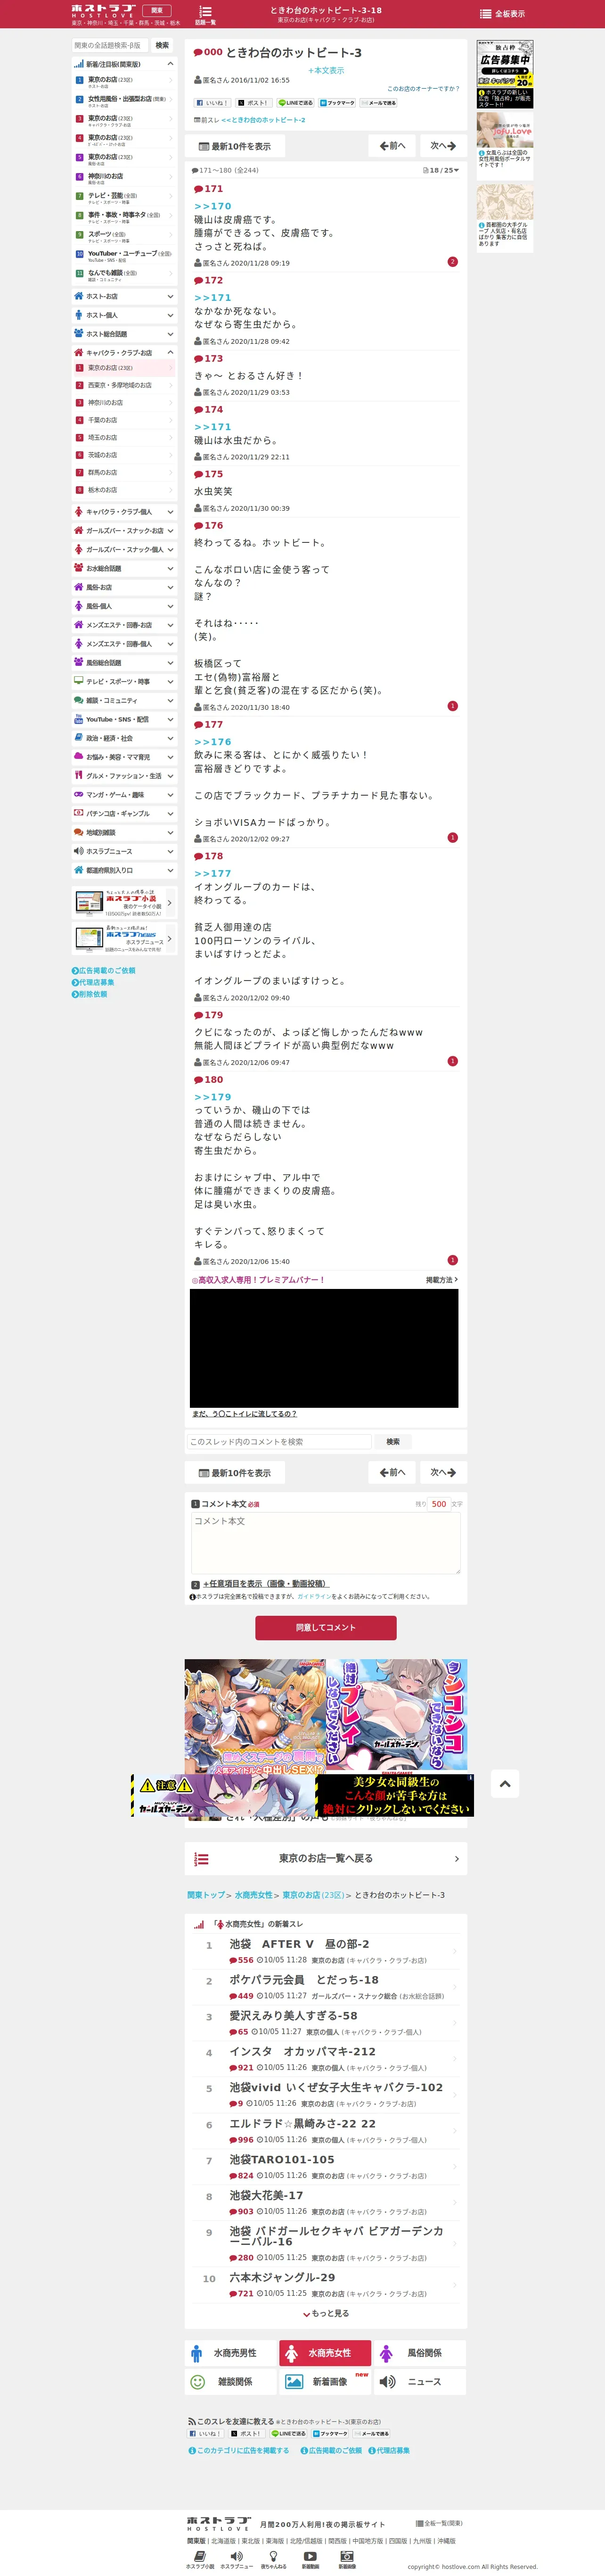Select the 水商売女性 tab
Image resolution: width=605 pixels, height=2576 pixels.
click(x=326, y=2353)
